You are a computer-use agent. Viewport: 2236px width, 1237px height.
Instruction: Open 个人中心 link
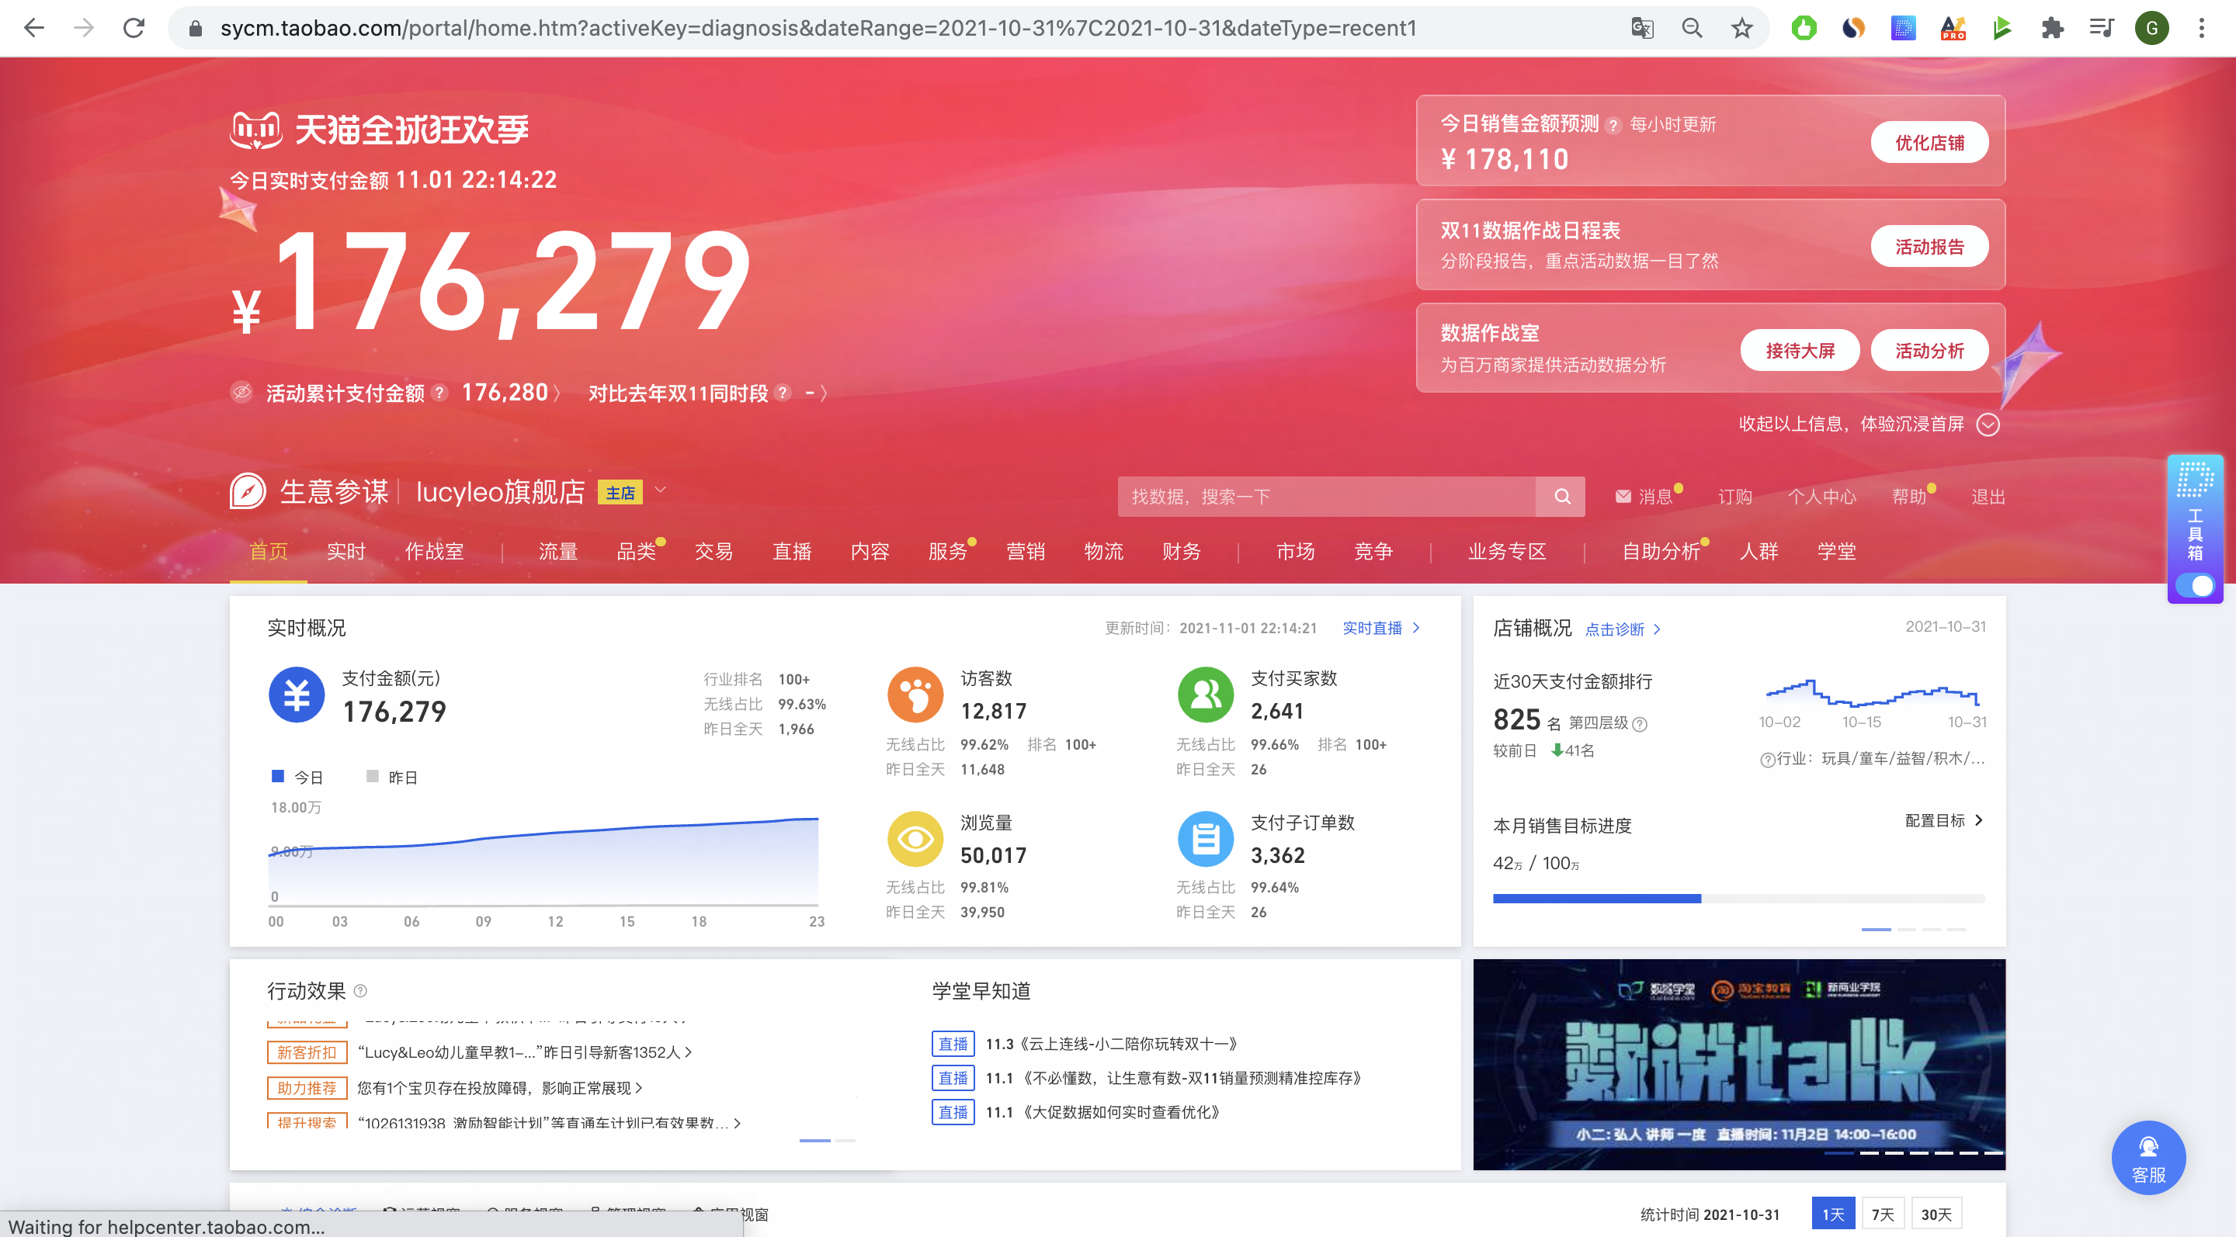pyautogui.click(x=1821, y=496)
